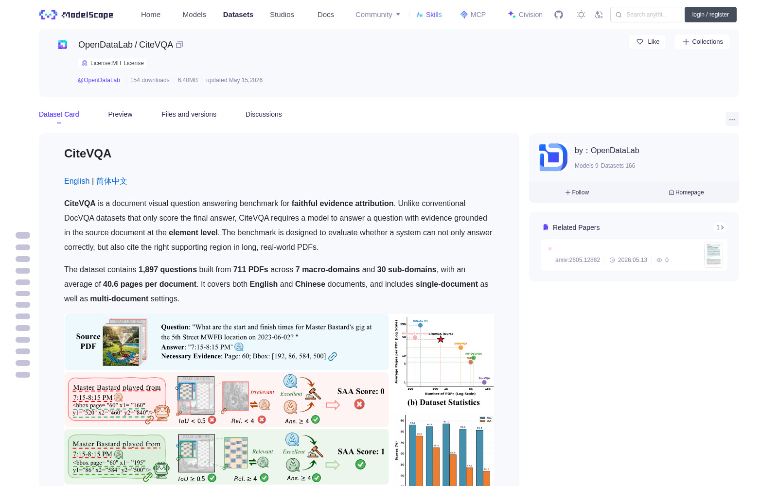The width and height of the screenshot is (778, 486).
Task: Click the 6.40MB size text
Action: click(x=188, y=80)
